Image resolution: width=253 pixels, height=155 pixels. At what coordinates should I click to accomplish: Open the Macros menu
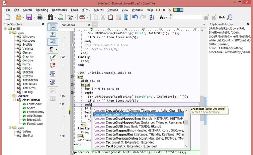point(99,10)
